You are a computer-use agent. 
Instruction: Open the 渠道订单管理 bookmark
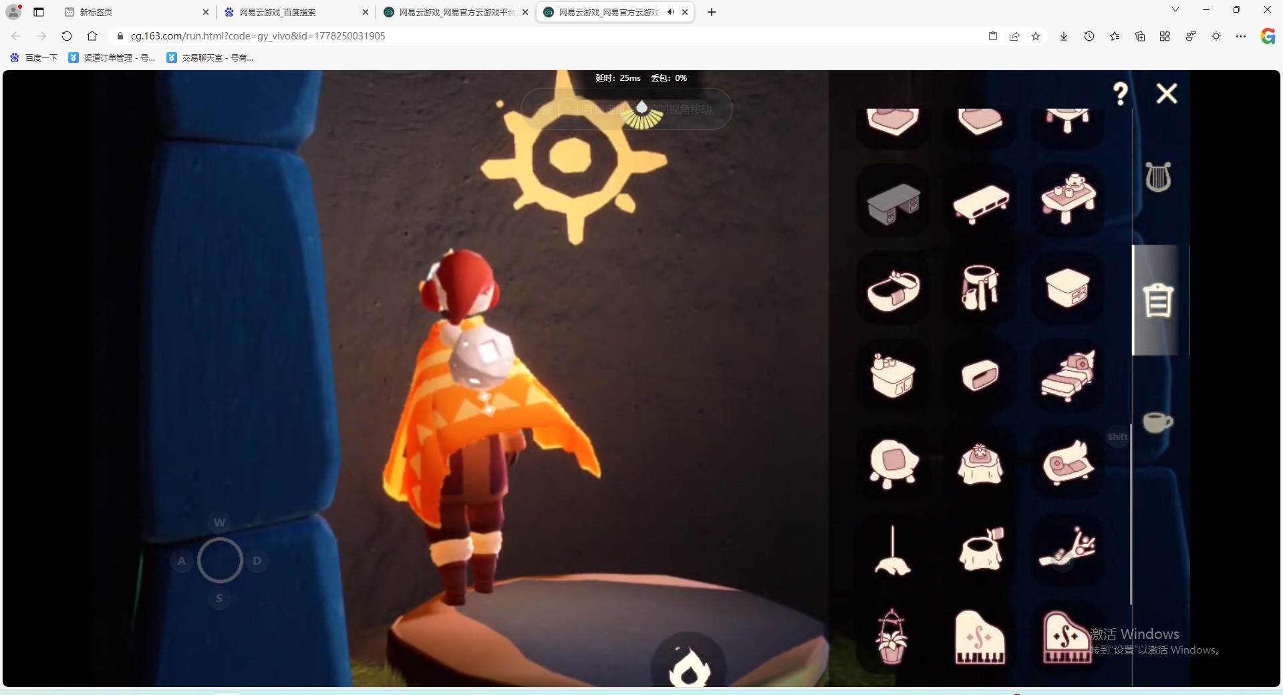(x=112, y=57)
